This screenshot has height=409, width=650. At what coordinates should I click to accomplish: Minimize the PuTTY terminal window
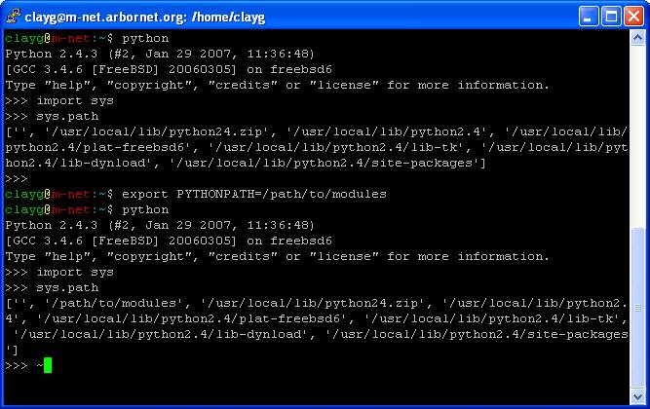[x=589, y=17]
